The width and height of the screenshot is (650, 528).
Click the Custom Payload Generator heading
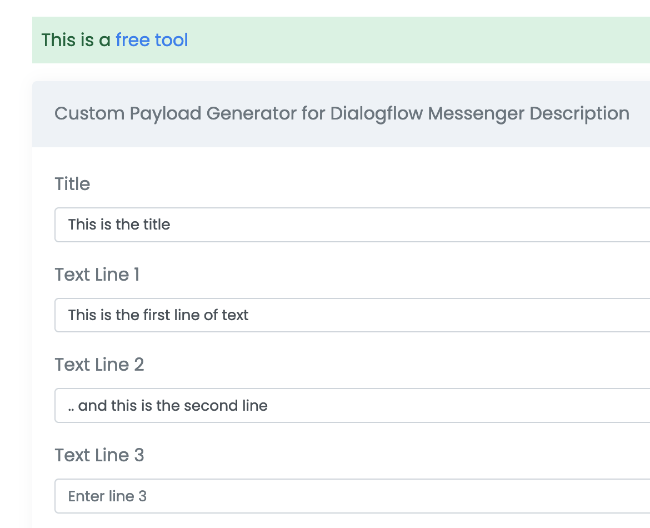pyautogui.click(x=342, y=113)
